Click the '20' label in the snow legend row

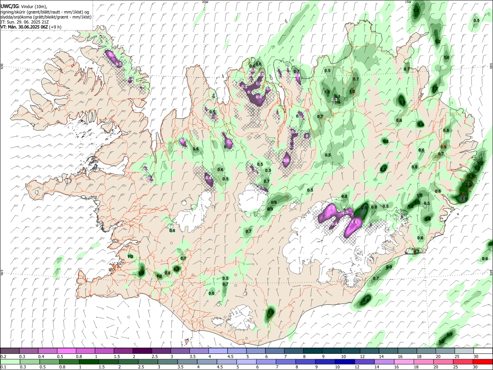click(x=438, y=357)
